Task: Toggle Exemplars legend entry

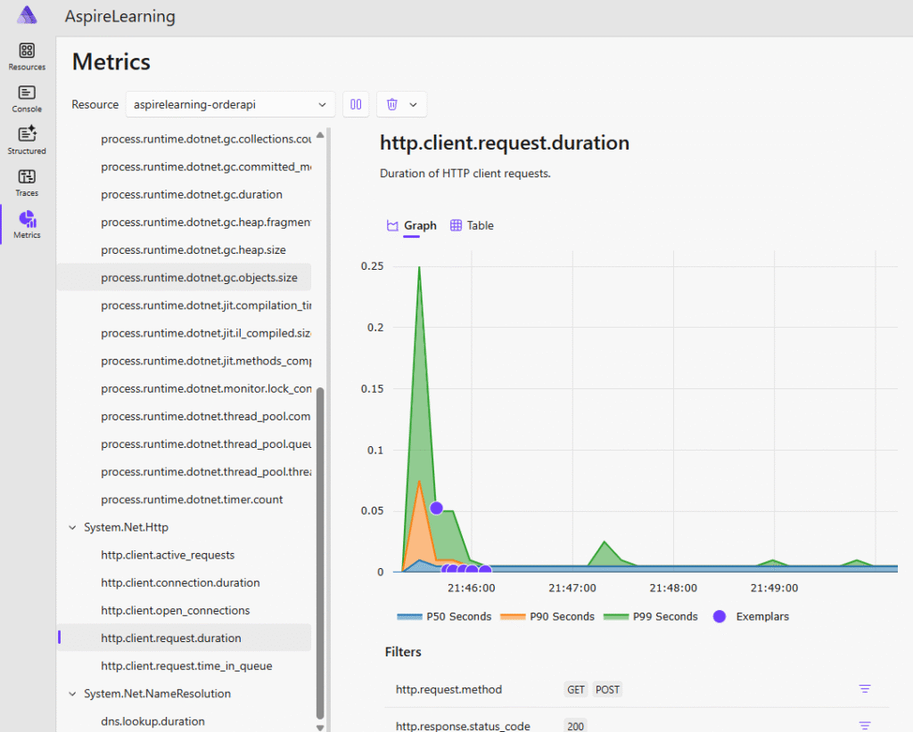Action: tap(751, 616)
